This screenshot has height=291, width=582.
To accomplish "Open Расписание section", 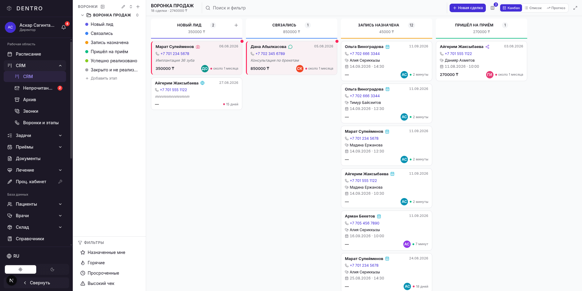I will pos(35,54).
